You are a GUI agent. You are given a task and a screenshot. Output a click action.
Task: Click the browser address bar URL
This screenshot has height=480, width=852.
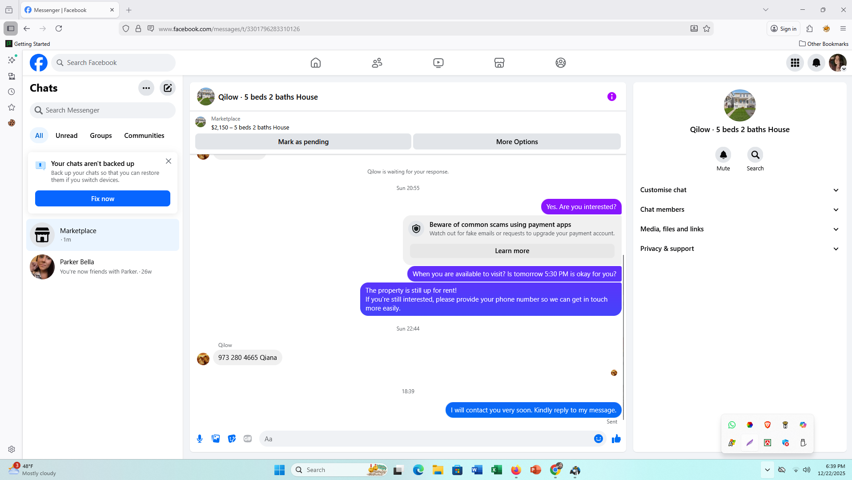[x=229, y=29]
